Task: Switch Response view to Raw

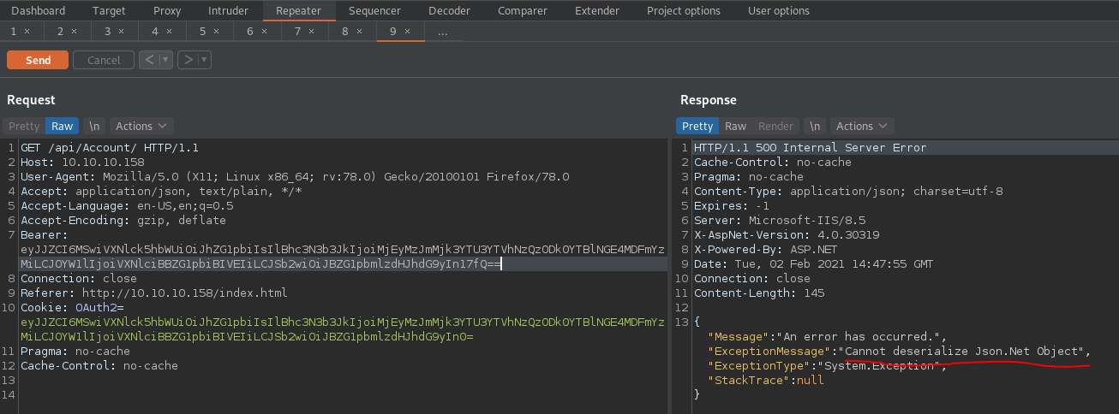Action: 735,126
